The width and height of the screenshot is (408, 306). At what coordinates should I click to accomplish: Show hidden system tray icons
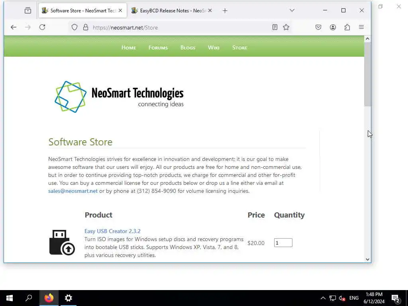coord(323,298)
